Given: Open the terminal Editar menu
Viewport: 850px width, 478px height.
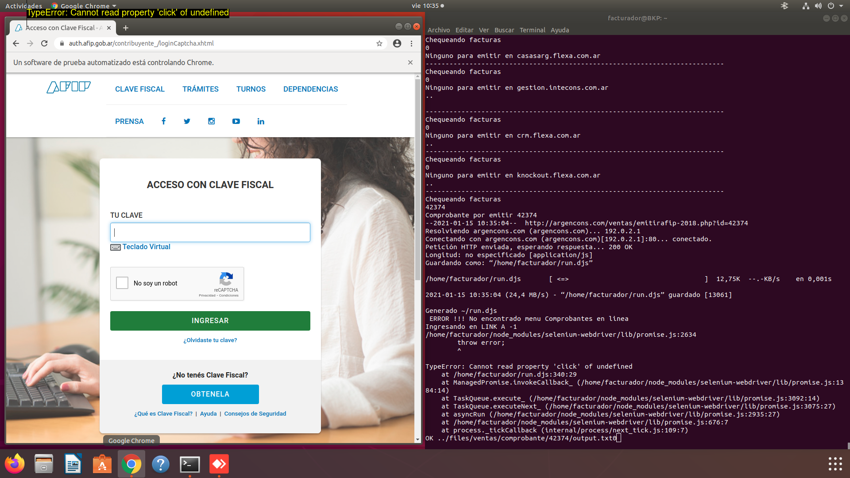Looking at the screenshot, I should (464, 30).
